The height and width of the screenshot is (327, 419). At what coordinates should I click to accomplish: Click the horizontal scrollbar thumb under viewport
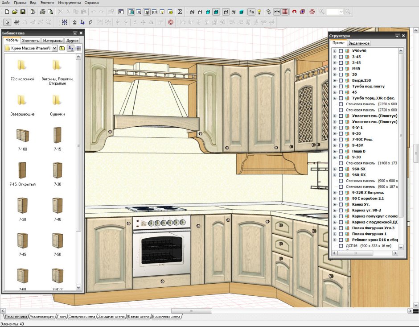point(192,311)
